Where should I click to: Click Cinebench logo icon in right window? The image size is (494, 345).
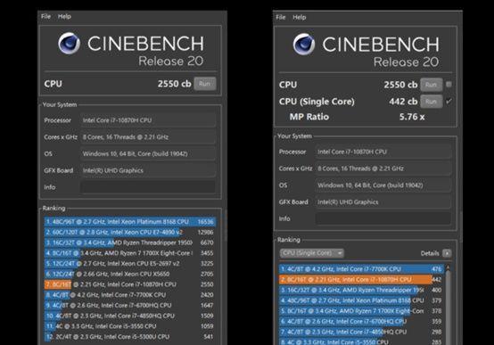click(304, 45)
